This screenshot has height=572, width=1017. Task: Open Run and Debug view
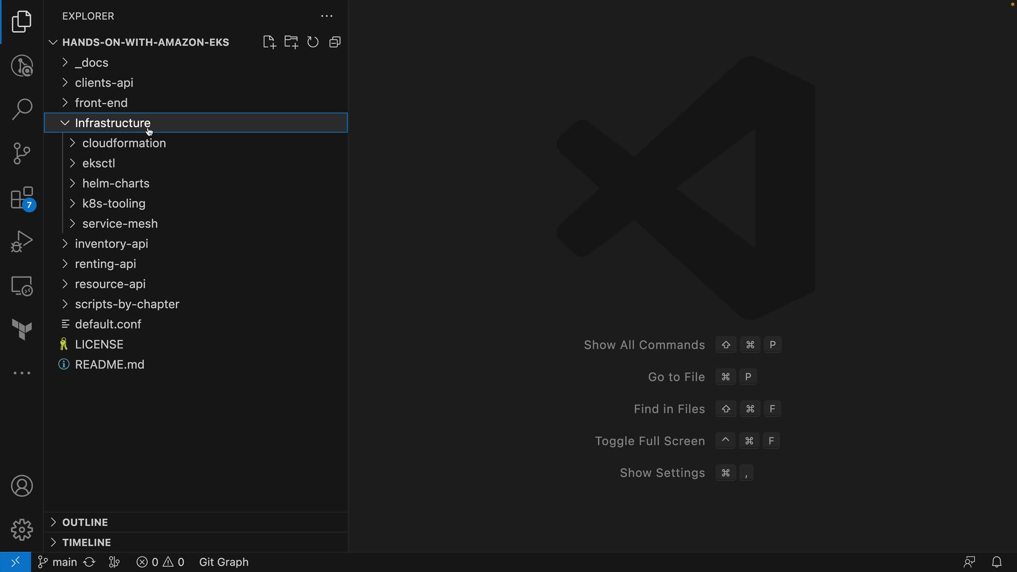(22, 242)
